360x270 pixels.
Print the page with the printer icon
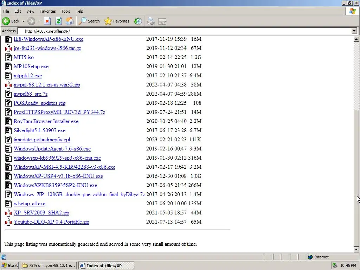tap(151, 21)
